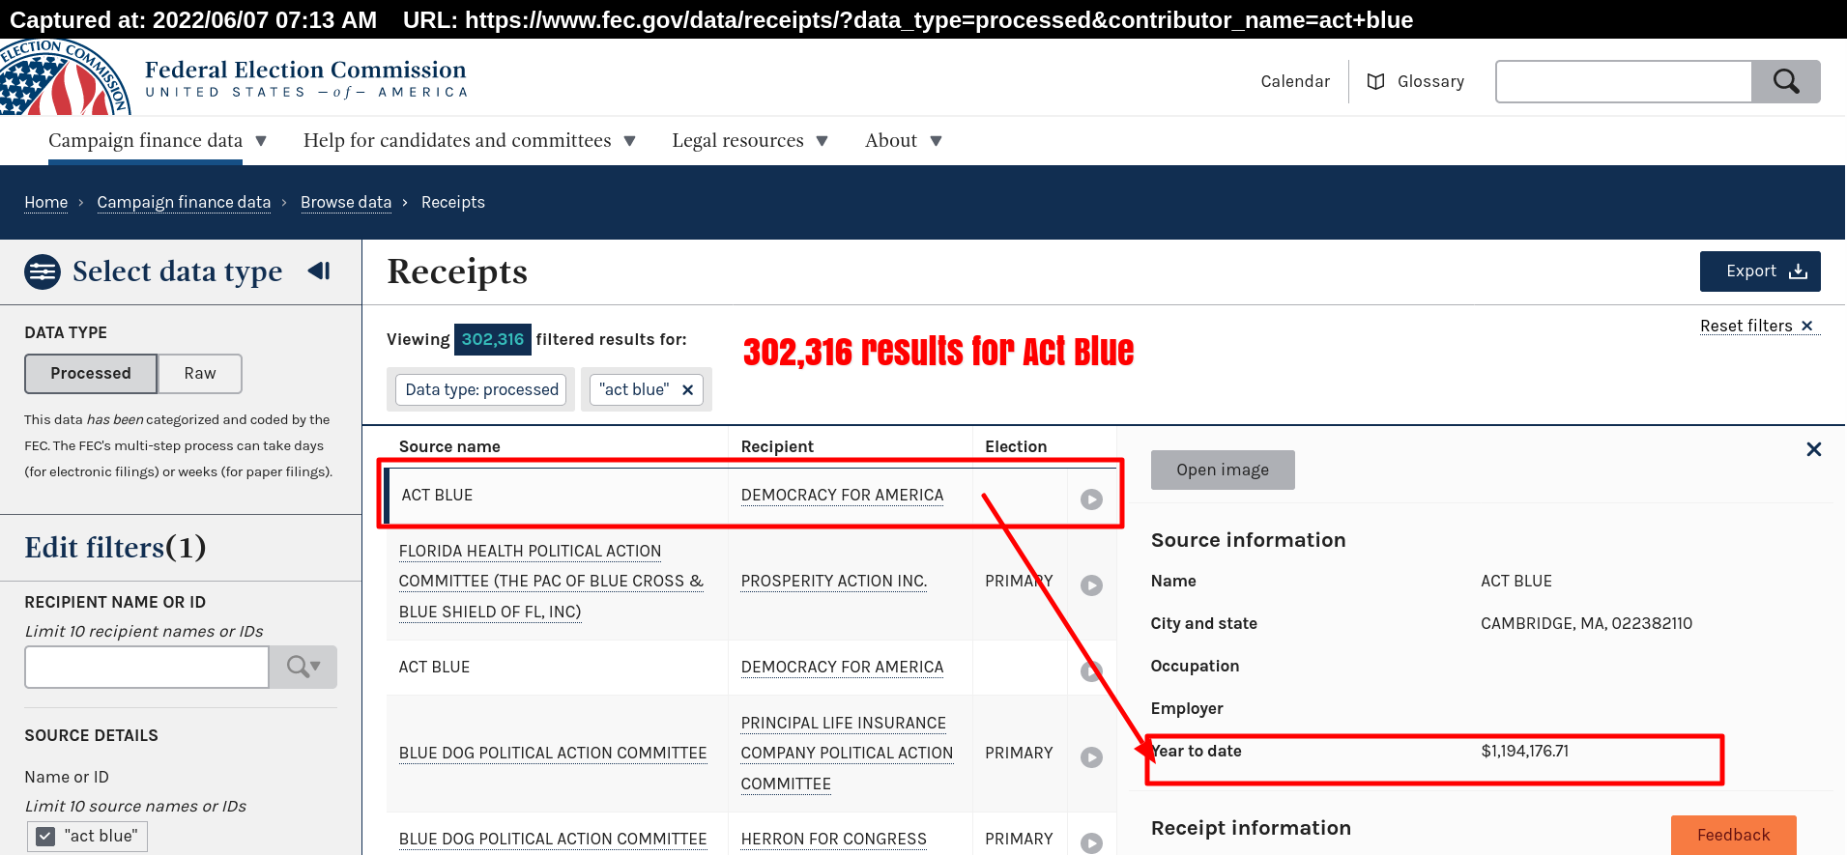Screen dimensions: 1847x855
Task: Open About menu
Action: 904,140
